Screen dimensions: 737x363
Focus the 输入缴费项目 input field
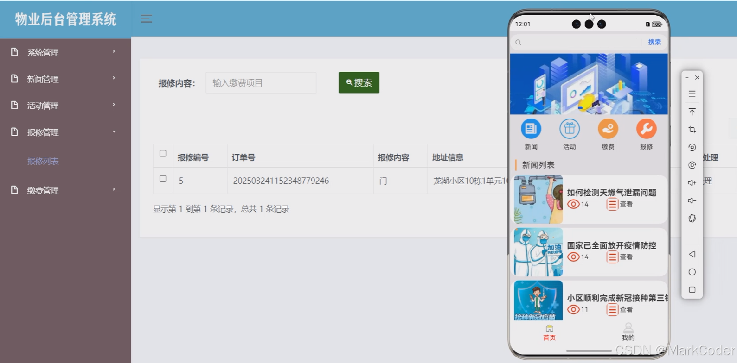click(261, 82)
